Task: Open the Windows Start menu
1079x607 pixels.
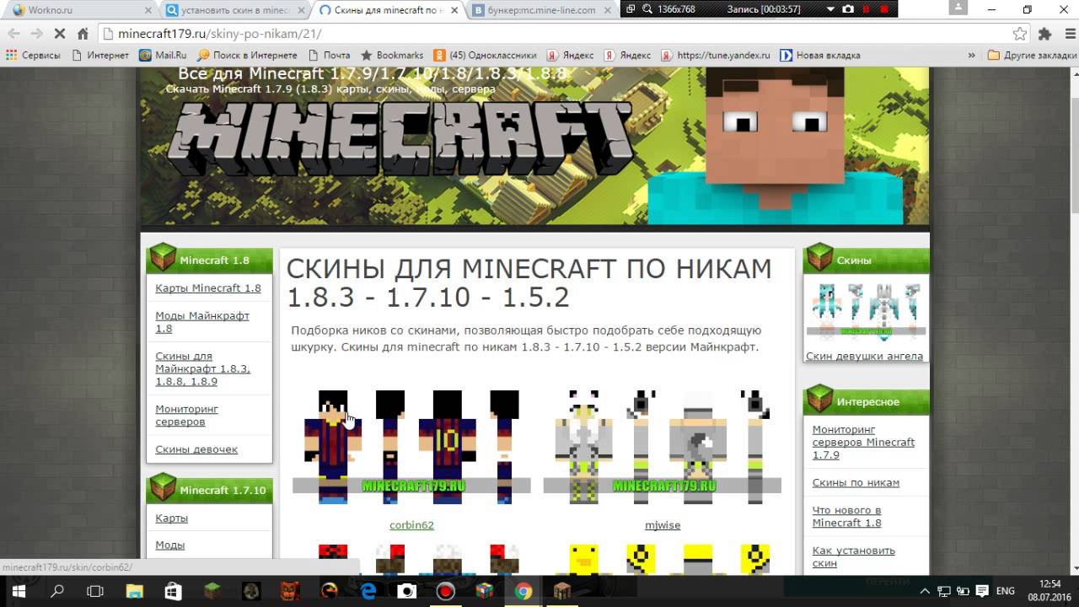Action: pyautogui.click(x=18, y=591)
